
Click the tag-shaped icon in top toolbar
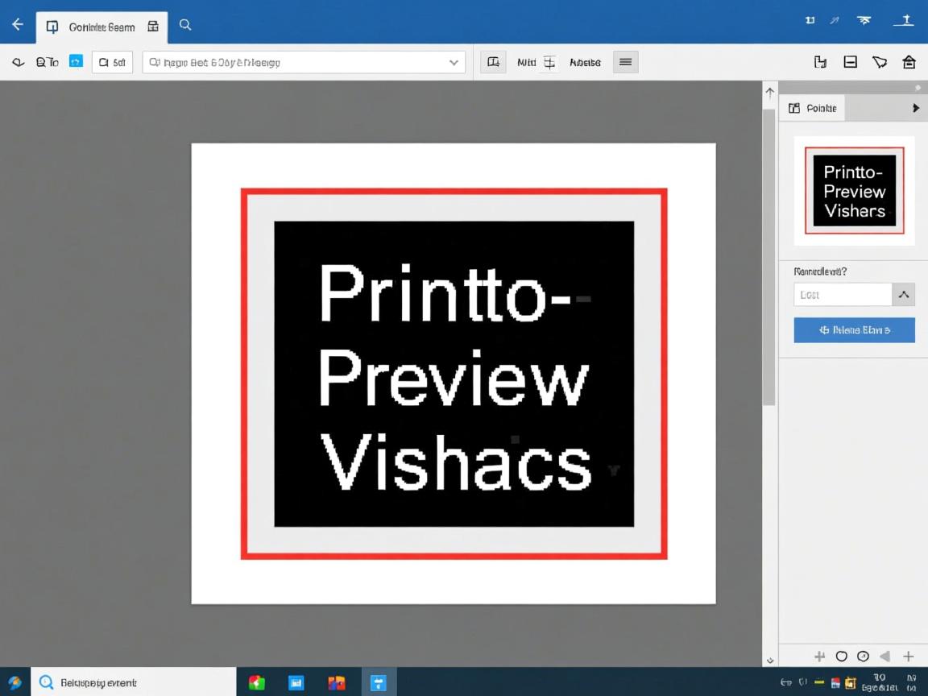coord(879,62)
